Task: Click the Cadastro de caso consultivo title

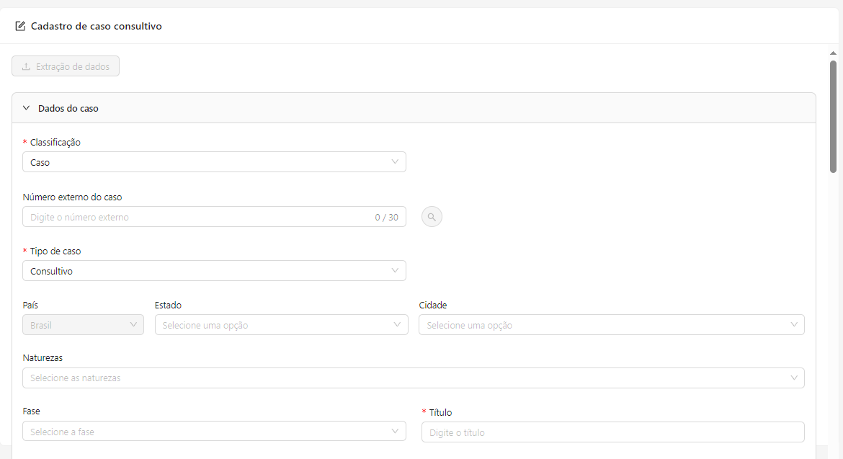Action: (97, 27)
